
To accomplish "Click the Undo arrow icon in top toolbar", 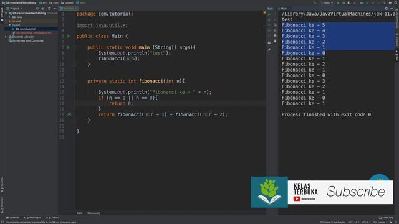I will (x=383, y=2).
